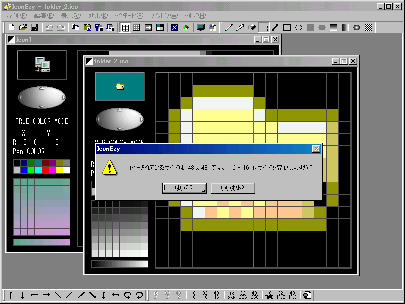Pick the bright blue swatch in Icon1 palette
Viewport: 405px width, 304px height.
(24, 170)
